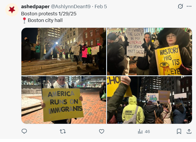Open the History Has Its Eyes sign photo
This screenshot has height=142, width=196.
pyautogui.click(x=150, y=52)
